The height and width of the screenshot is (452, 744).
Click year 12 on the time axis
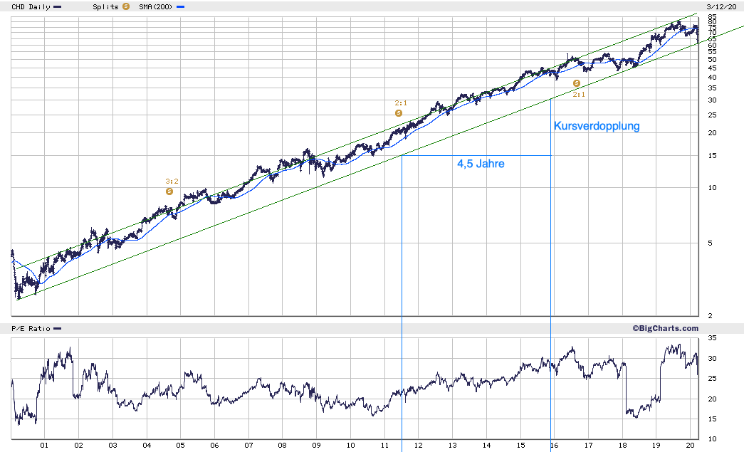[x=419, y=446]
